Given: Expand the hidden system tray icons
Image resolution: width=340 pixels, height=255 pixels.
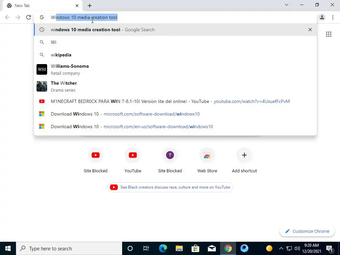Looking at the screenshot, I should 281,248.
